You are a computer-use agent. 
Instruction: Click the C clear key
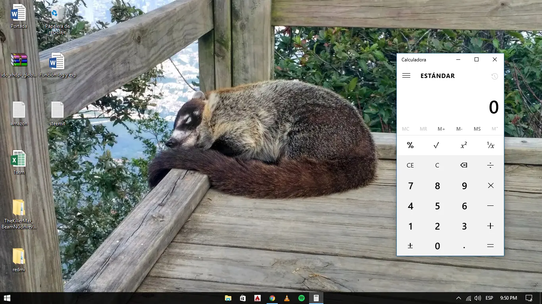(437, 165)
